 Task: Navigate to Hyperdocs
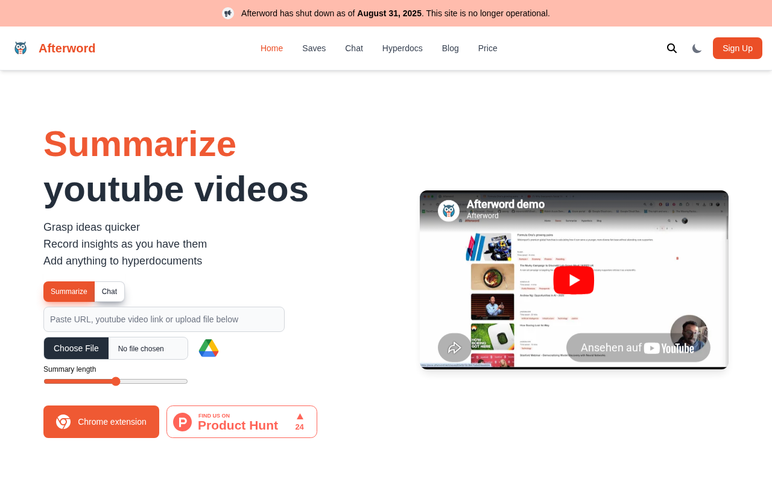point(402,48)
